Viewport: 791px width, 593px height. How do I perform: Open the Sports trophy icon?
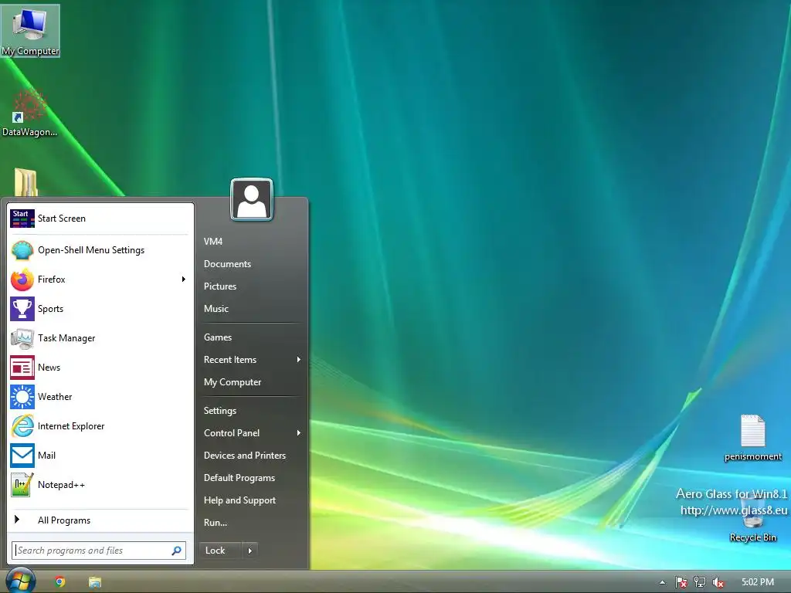[22, 309]
